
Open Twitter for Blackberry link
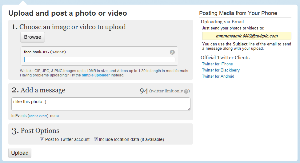pyautogui.click(x=221, y=70)
